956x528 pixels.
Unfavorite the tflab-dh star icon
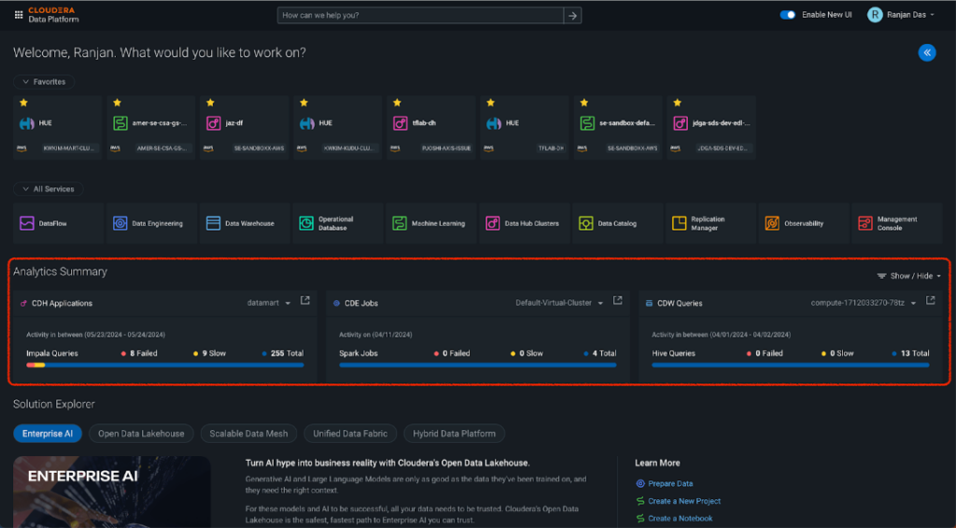[x=398, y=103]
